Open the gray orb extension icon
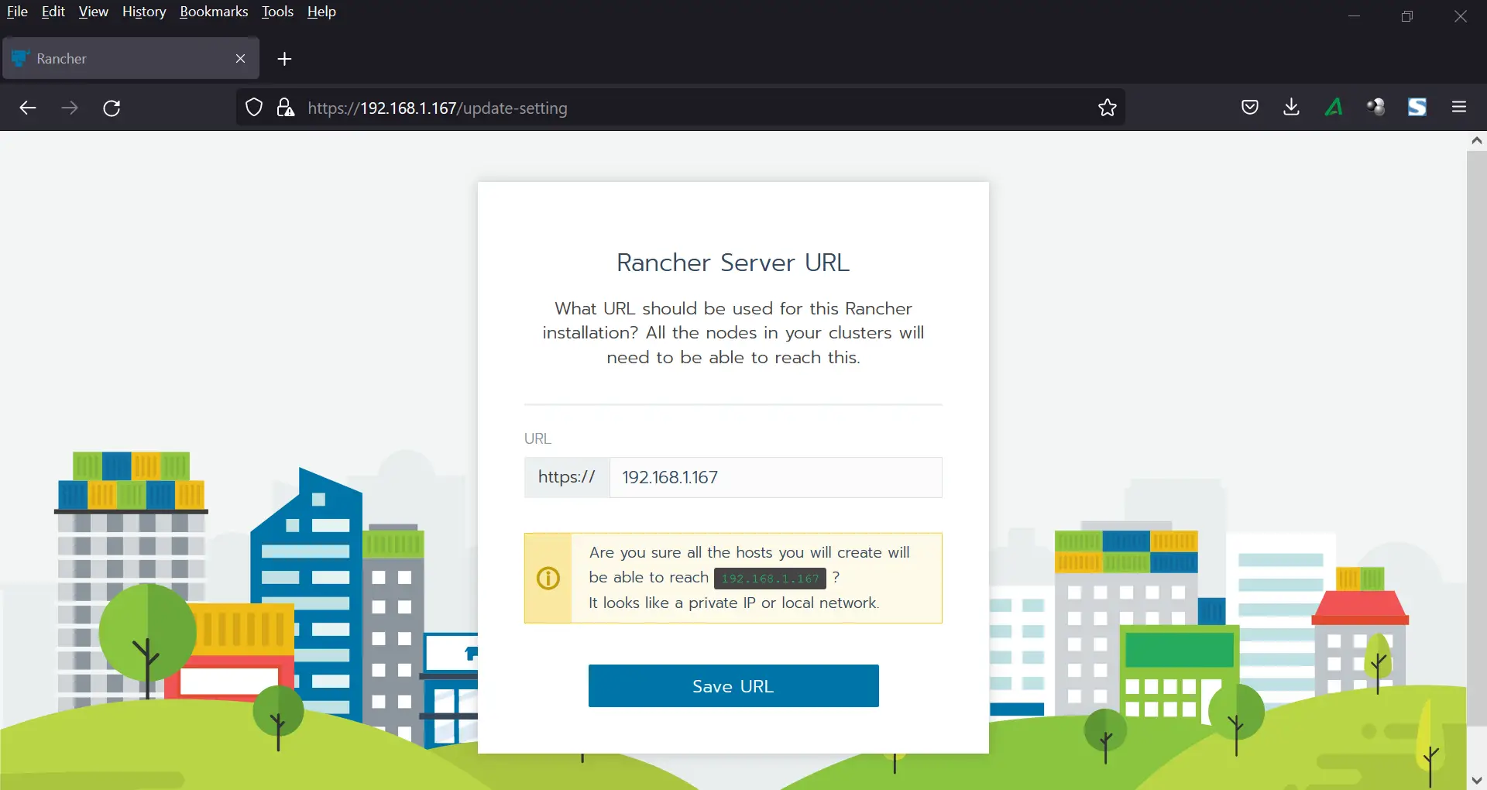 (x=1375, y=107)
